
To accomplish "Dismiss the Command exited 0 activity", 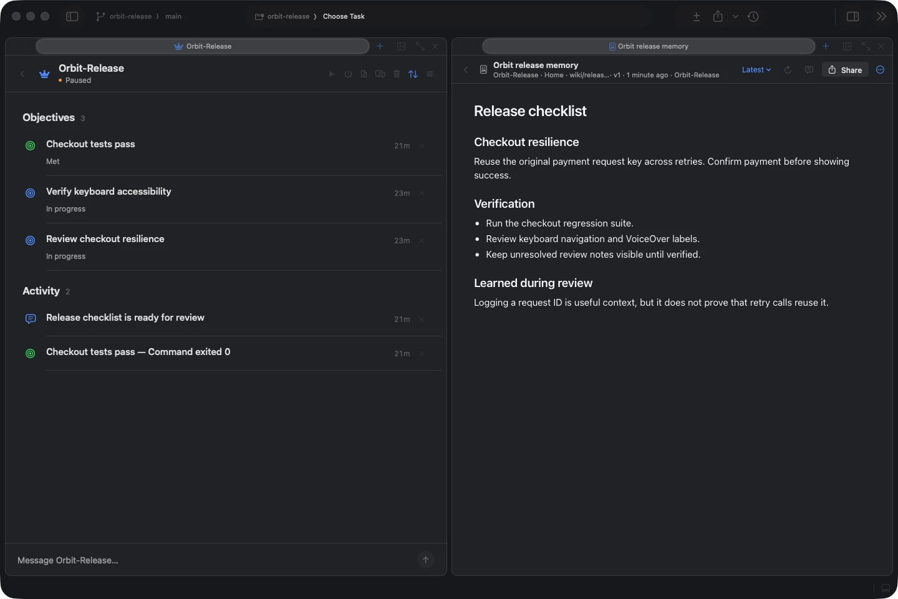I will [x=422, y=354].
